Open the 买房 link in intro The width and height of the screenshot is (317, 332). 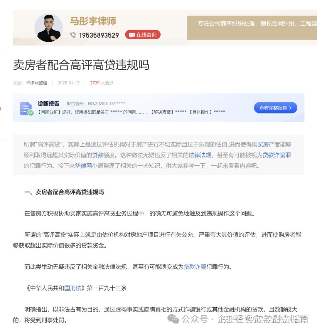[x=263, y=144]
